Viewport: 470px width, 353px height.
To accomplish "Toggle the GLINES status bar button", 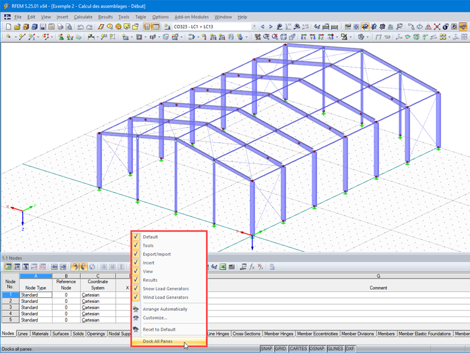I will tap(335, 349).
